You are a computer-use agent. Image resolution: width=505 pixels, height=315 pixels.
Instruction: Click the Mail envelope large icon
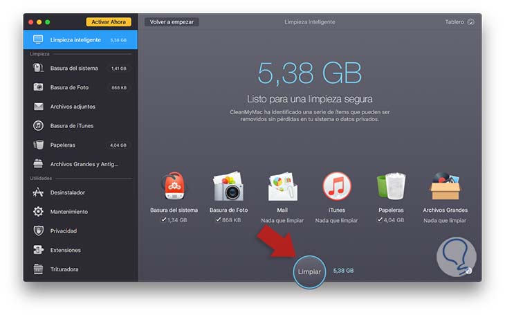point(282,186)
